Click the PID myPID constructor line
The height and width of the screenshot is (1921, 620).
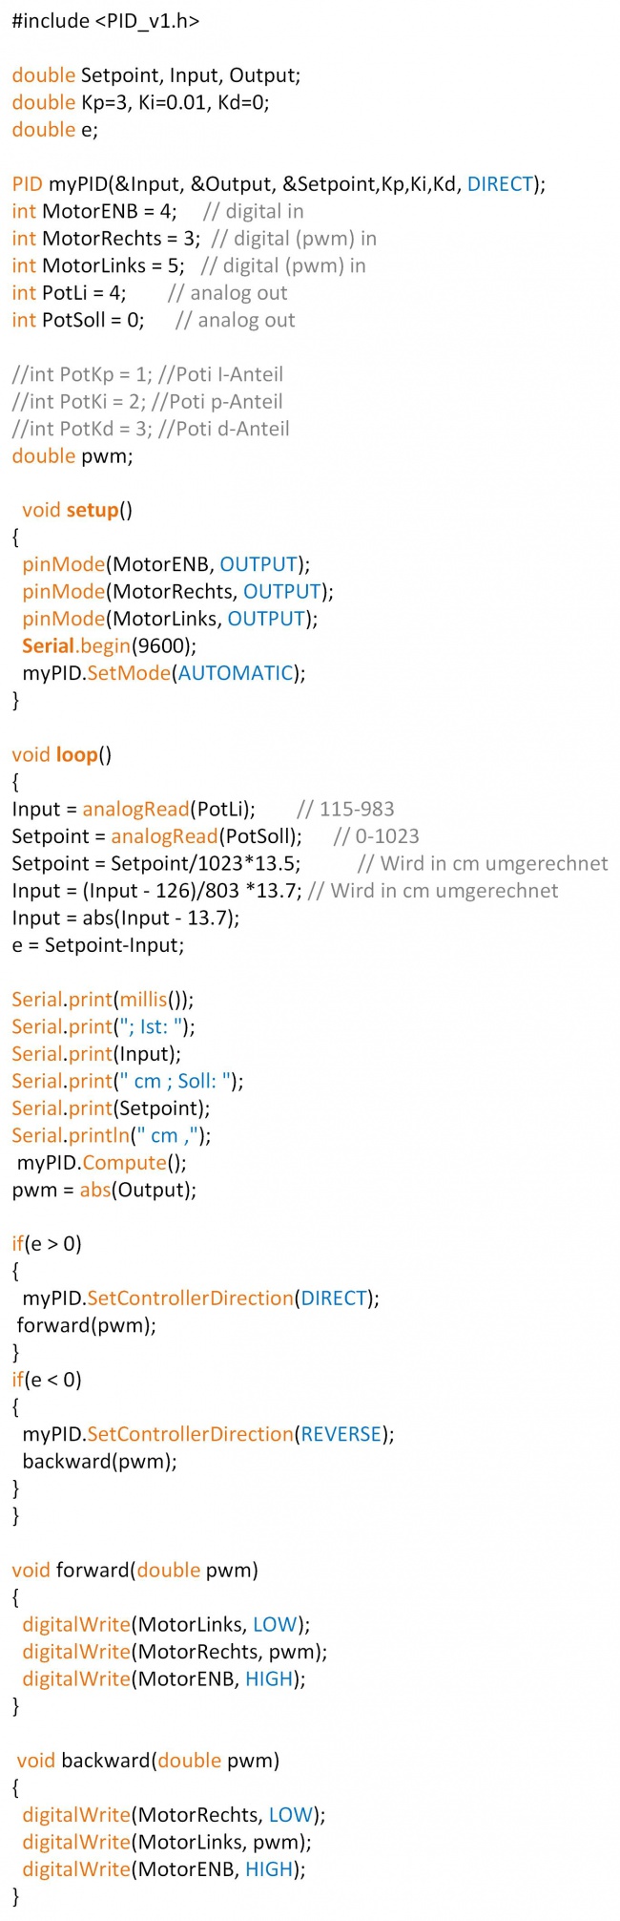tap(278, 184)
